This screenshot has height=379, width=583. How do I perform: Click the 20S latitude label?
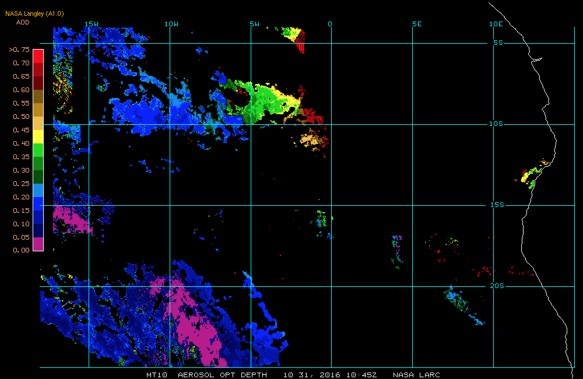(497, 286)
